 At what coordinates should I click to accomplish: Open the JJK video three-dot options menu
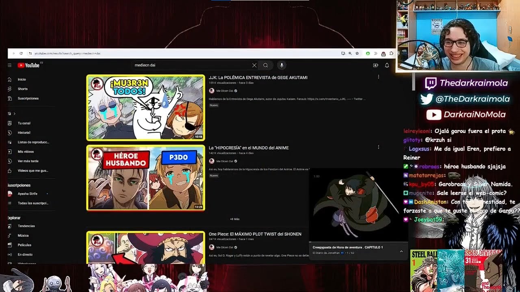tap(378, 77)
